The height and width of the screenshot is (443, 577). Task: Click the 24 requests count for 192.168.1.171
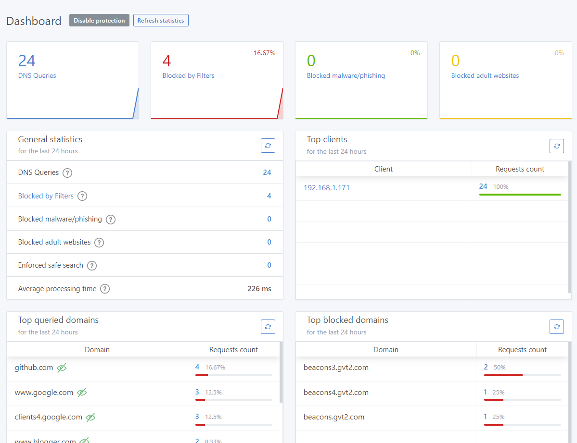pos(483,186)
